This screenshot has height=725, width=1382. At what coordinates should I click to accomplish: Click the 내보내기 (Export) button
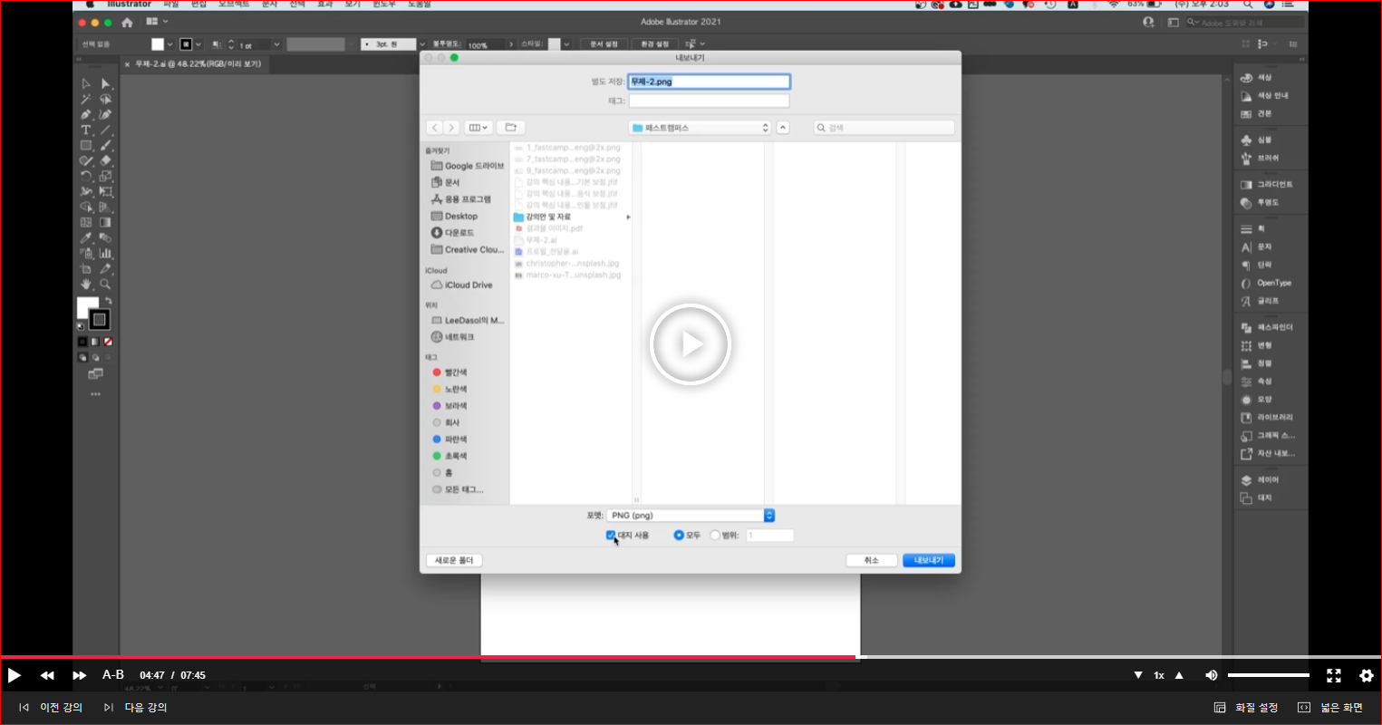click(929, 561)
